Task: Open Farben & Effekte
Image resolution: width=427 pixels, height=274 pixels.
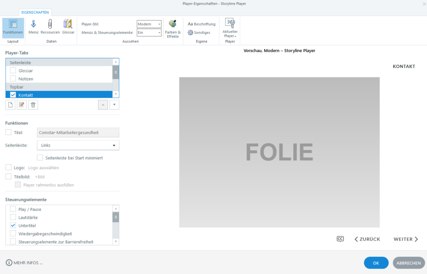Action: tap(172, 29)
